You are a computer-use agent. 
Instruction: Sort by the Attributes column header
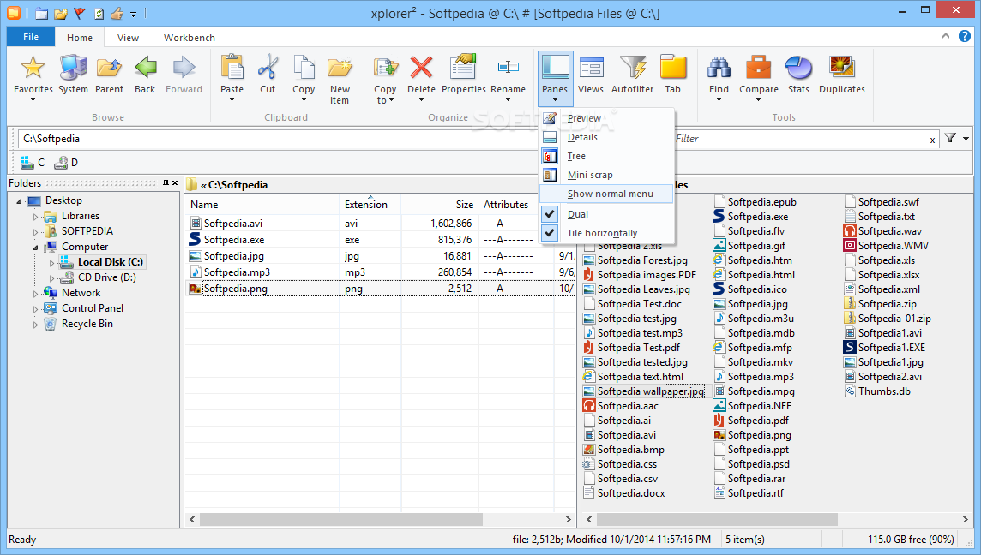(x=515, y=204)
